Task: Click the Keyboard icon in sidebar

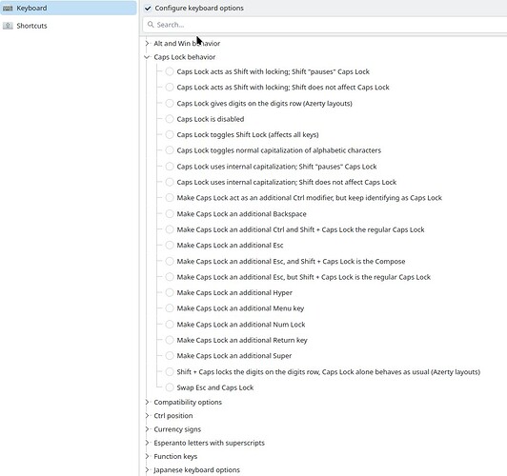Action: click(x=8, y=8)
